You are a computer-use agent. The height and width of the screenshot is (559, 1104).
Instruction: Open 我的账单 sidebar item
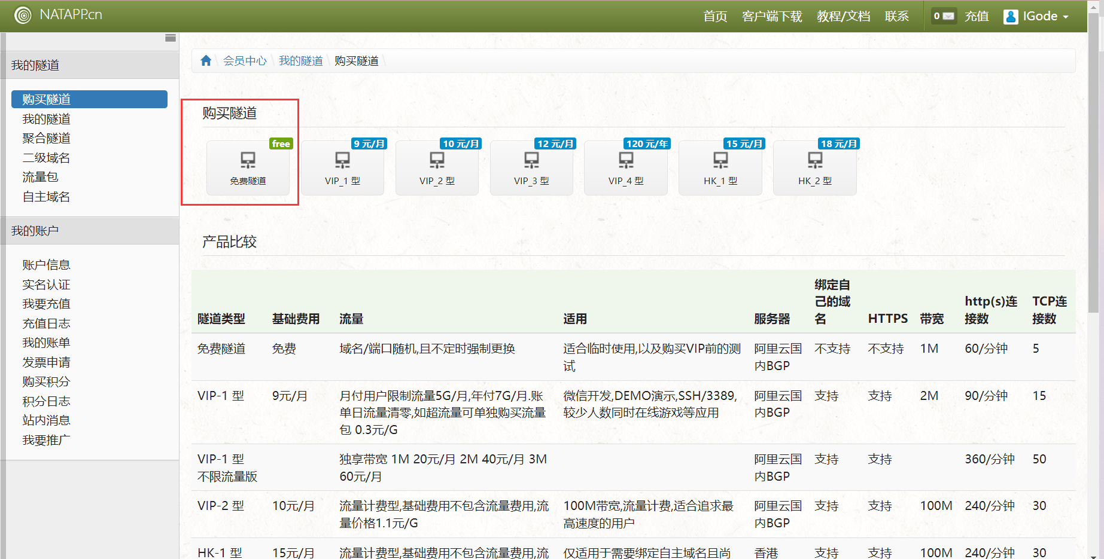point(47,343)
